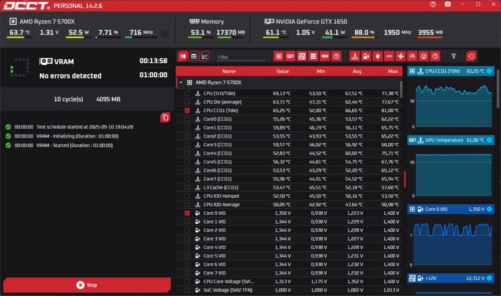Check the SoC Voltage (SVI2 TFN) checkbox
This screenshot has width=501, height=296.
click(x=187, y=290)
